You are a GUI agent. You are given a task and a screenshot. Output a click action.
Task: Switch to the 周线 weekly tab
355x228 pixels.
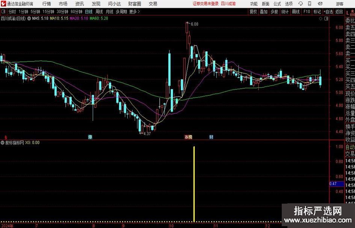pos(99,12)
